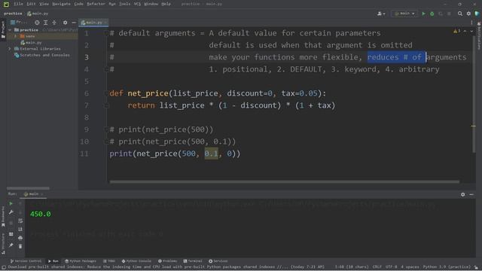Click wrench icon in Run panel
The width and height of the screenshot is (482, 271).
[11, 212]
